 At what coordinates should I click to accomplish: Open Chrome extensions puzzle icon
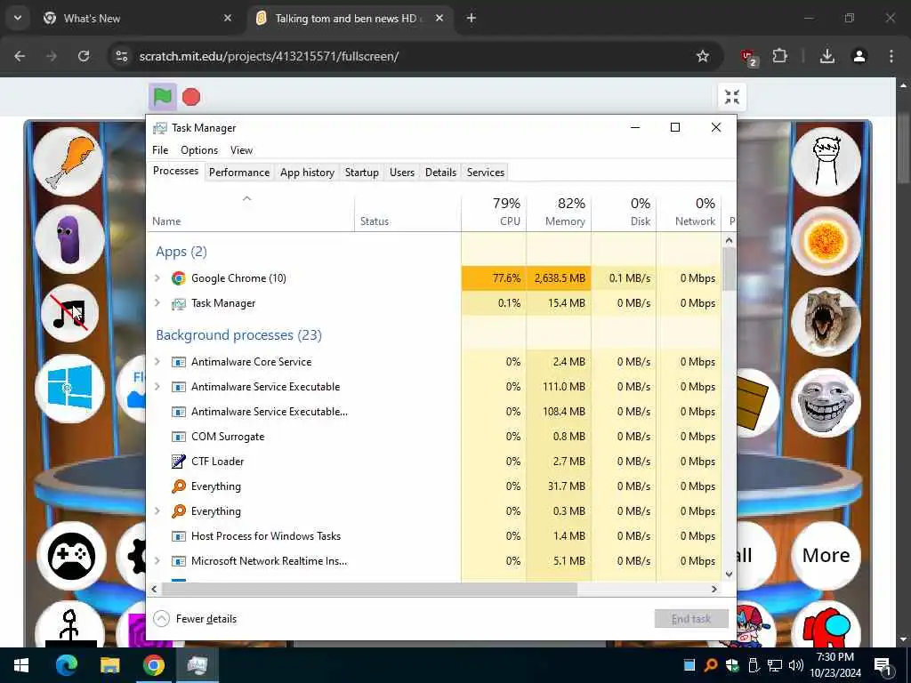click(x=779, y=56)
